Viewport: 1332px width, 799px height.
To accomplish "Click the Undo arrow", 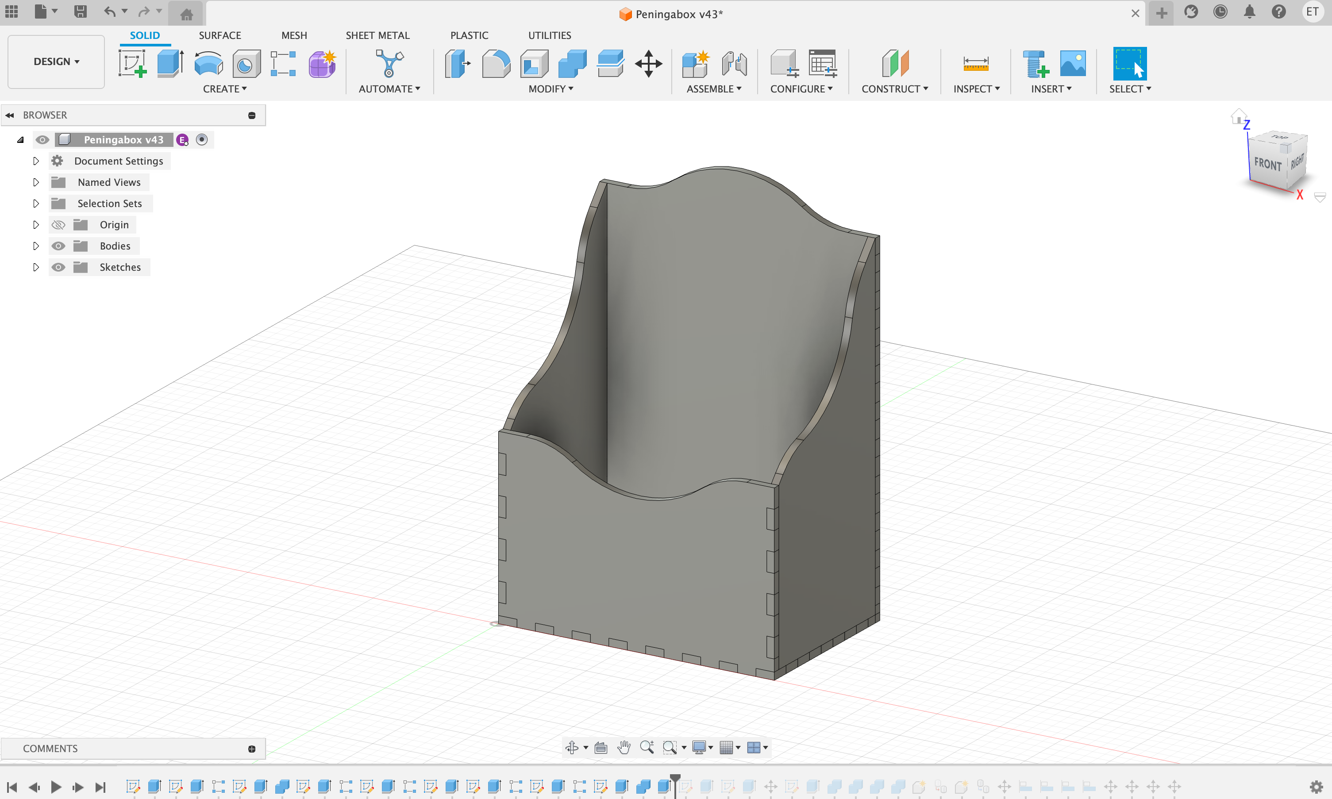I will (x=110, y=12).
